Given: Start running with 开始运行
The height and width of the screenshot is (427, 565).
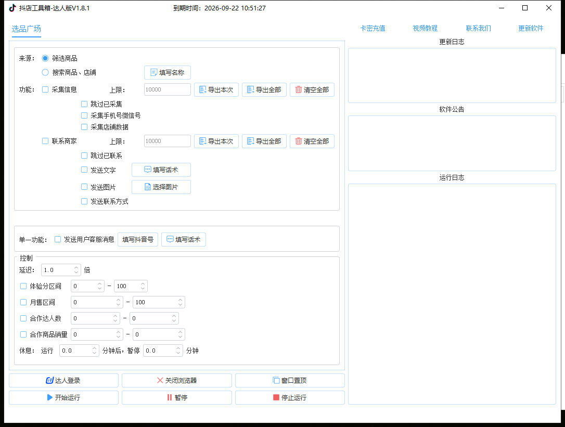Looking at the screenshot, I should coord(63,397).
